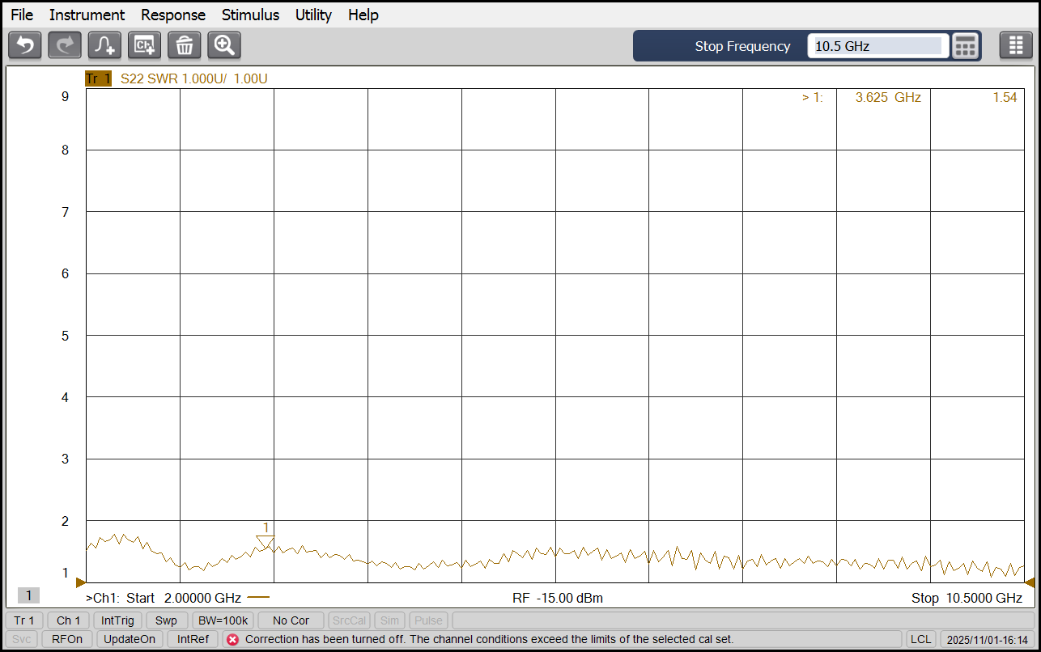
Task: Open the Response menu
Action: 173,15
